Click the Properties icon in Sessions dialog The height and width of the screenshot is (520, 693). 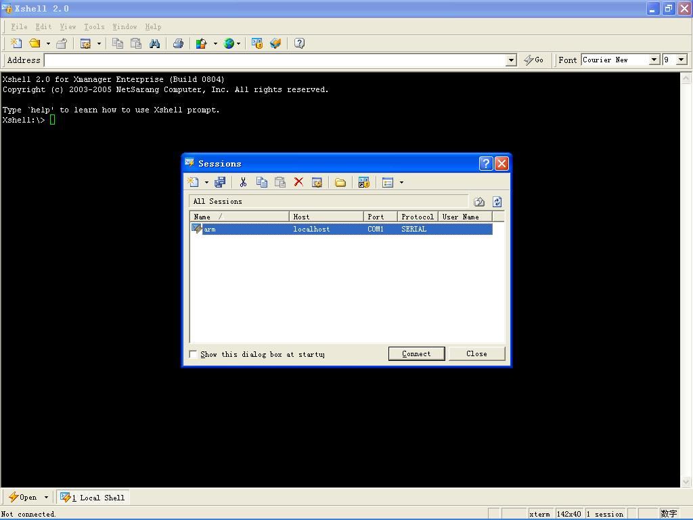(317, 182)
